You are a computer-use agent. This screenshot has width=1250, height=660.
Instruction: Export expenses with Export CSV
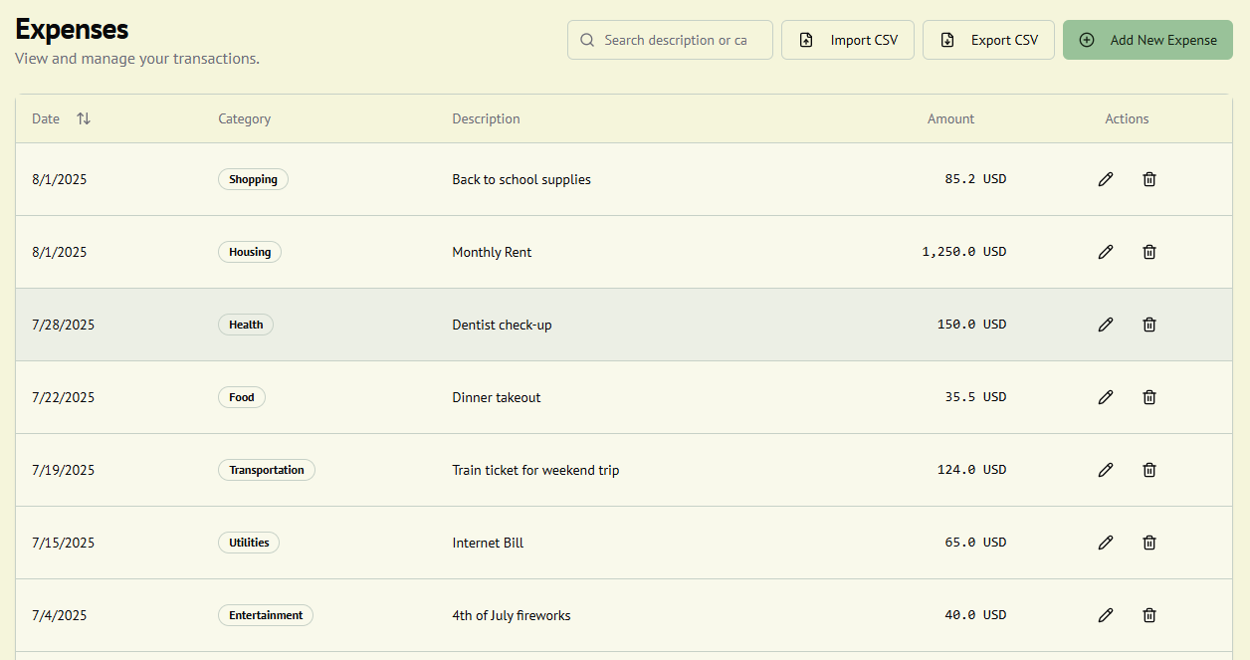(x=988, y=40)
